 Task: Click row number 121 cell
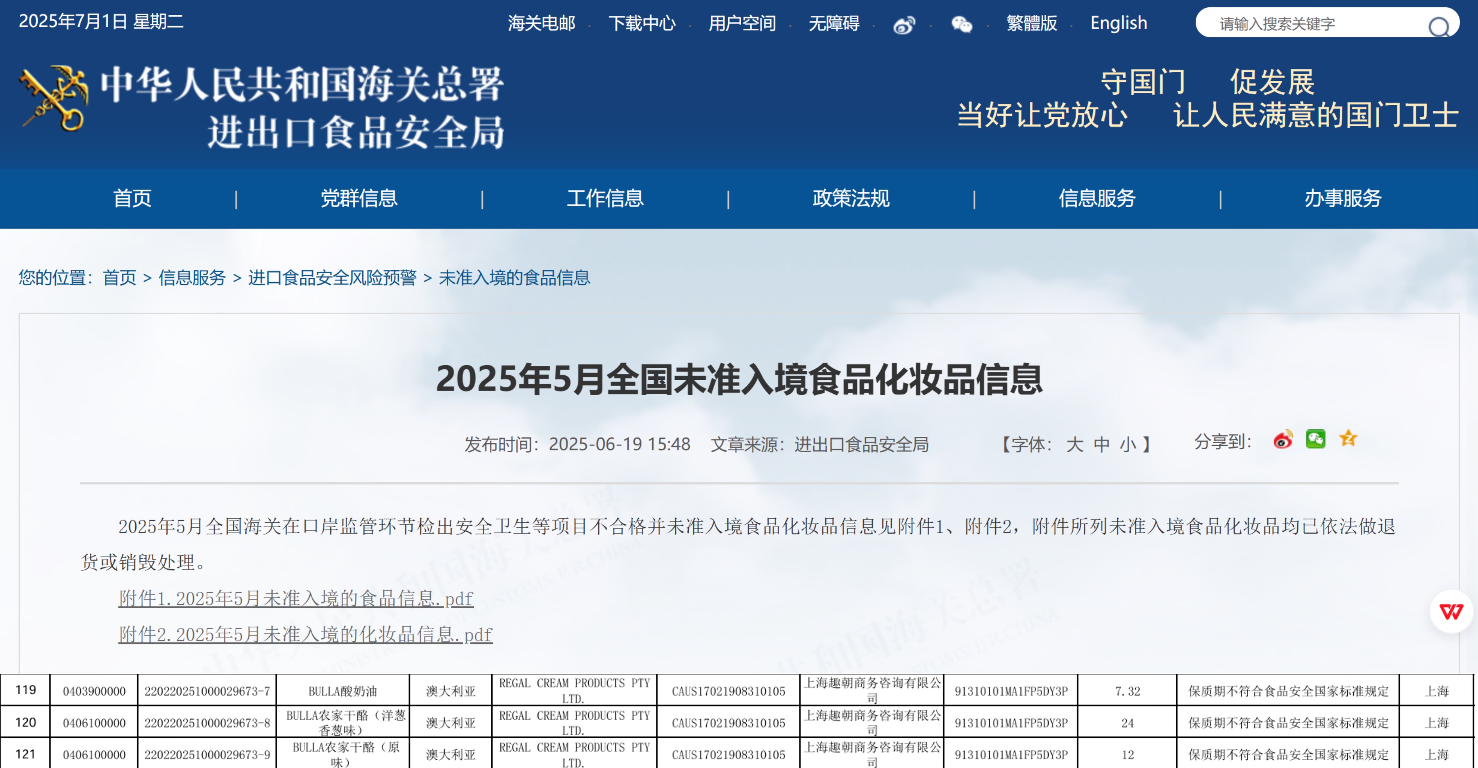pyautogui.click(x=25, y=754)
